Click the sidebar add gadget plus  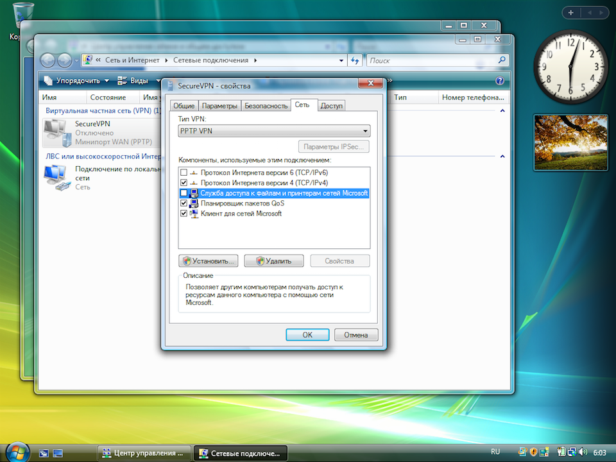pos(571,13)
